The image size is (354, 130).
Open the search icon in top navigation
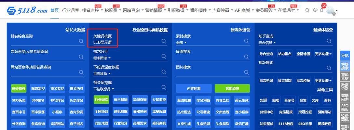(307, 10)
